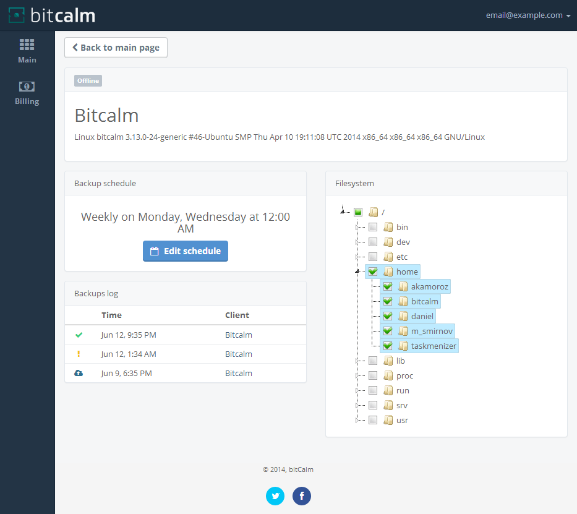Click the Time column header
This screenshot has width=577, height=514.
[111, 315]
